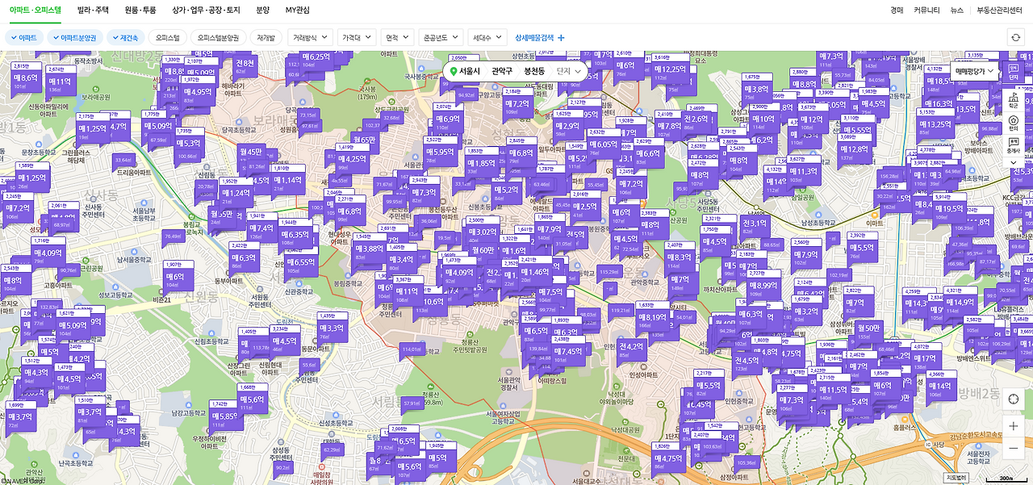Select the 전 3.1억 listing marker
This screenshot has height=485, width=1033.
point(755,224)
